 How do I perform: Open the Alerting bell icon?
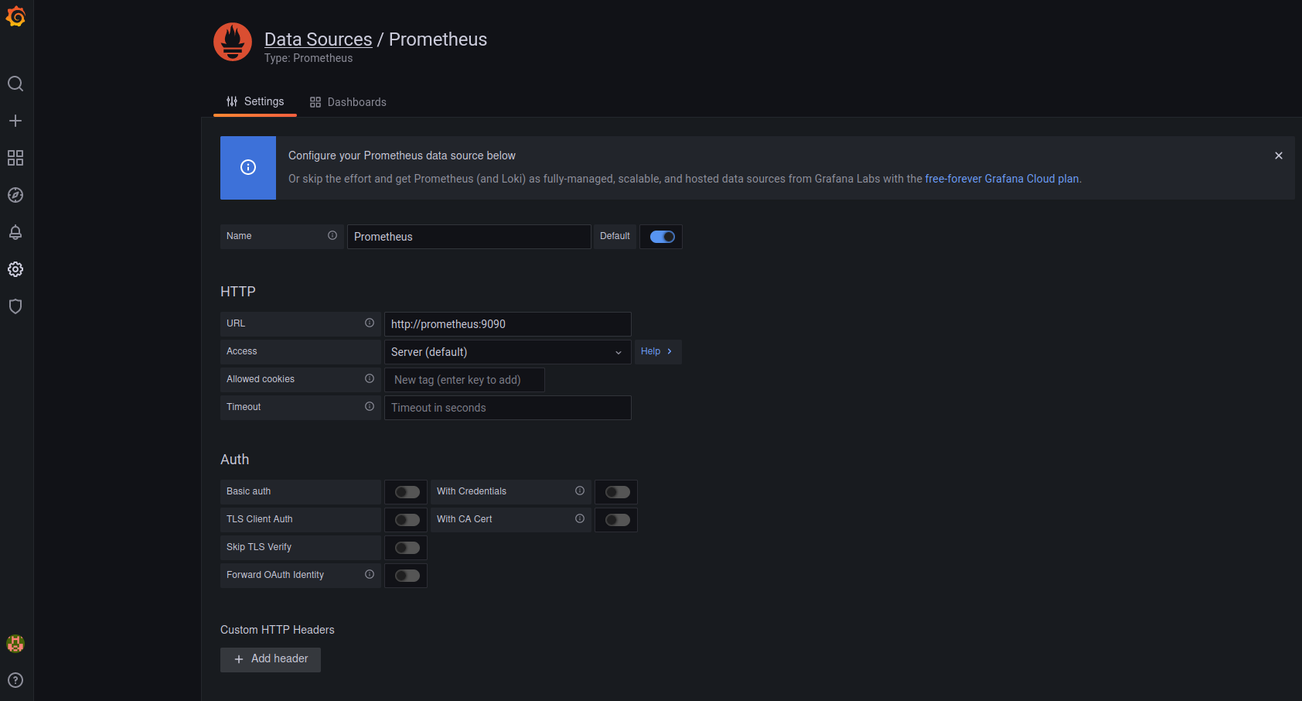click(x=15, y=232)
